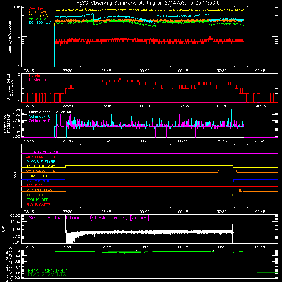Click the LO channel legend label
Screen dimensions: 282x282
[x=39, y=76]
